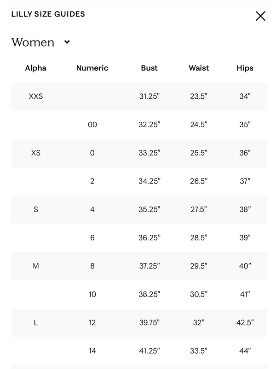The height and width of the screenshot is (369, 276).
Task: Click the Bust column header
Action: [x=149, y=68]
